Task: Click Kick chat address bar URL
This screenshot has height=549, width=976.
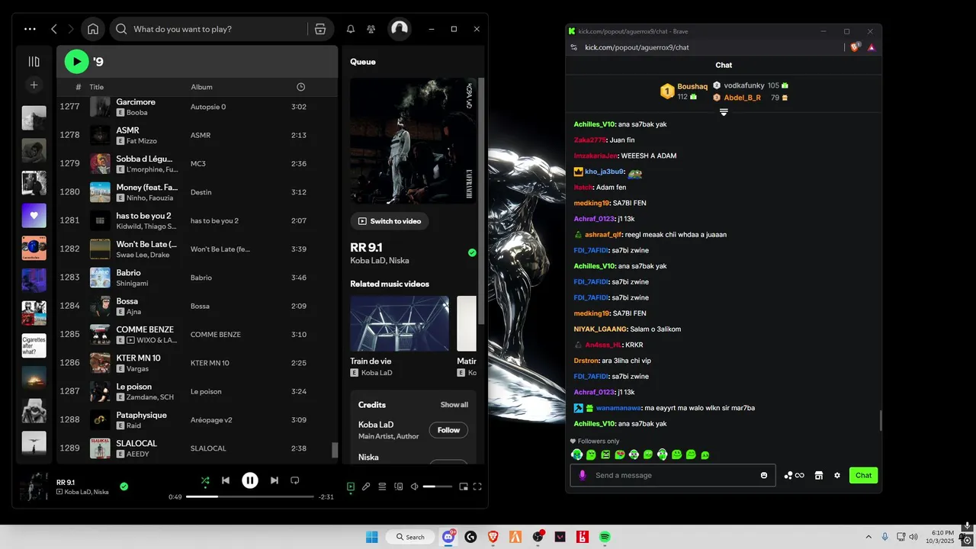Action: click(637, 47)
